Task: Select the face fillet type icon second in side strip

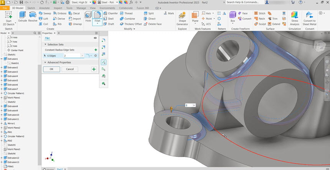Action: 103,47
